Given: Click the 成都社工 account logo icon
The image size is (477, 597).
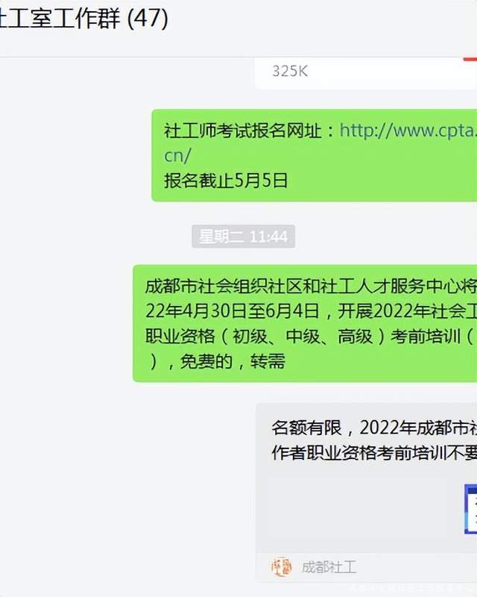Looking at the screenshot, I should pyautogui.click(x=281, y=567).
